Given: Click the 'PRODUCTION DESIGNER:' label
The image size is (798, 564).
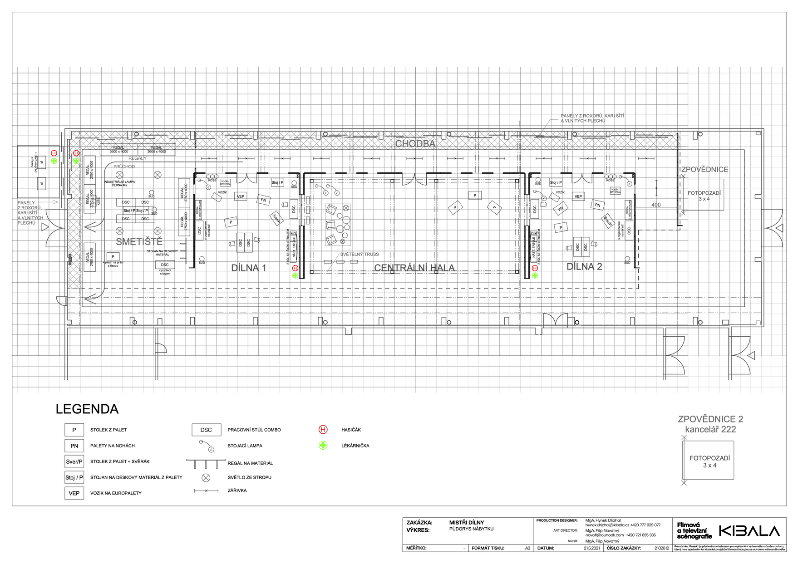Looking at the screenshot, I should click(x=557, y=520).
